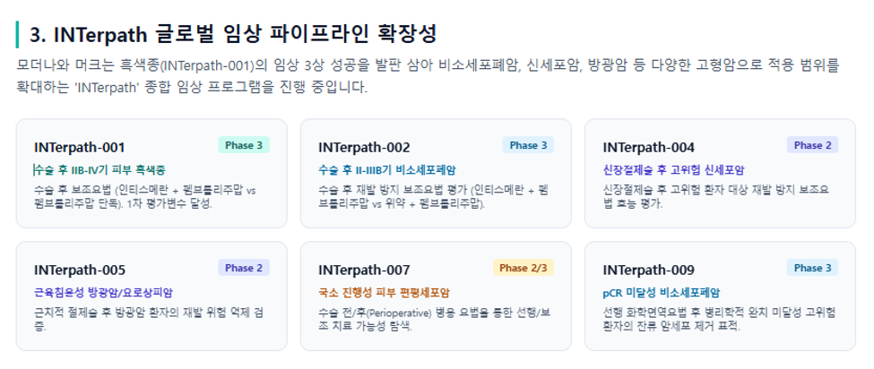This screenshot has height=369, width=874.
Task: Click the Phase 3 badge on INTerpath-001
Action: coord(244,145)
